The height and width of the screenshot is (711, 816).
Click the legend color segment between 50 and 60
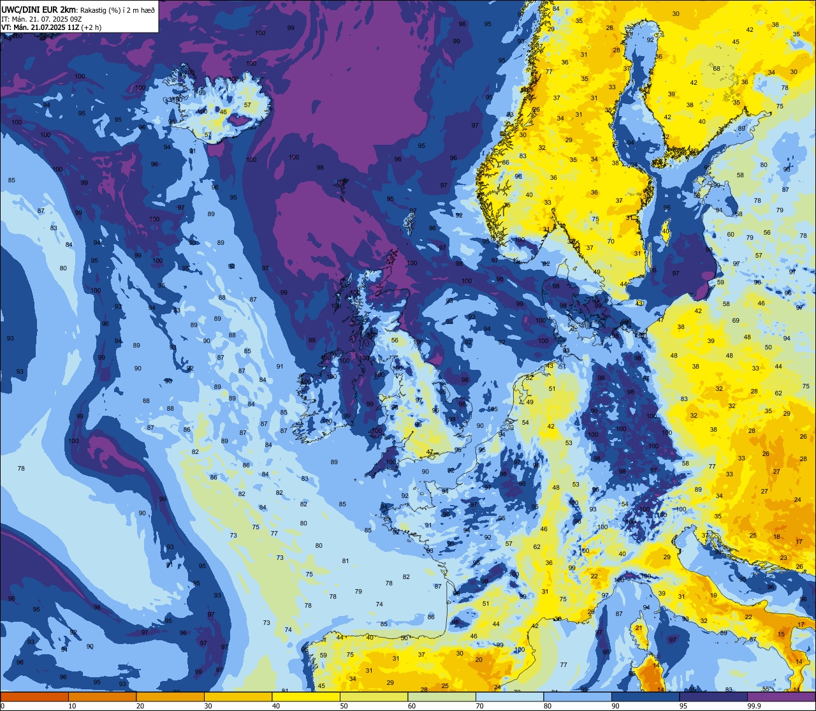(x=374, y=696)
